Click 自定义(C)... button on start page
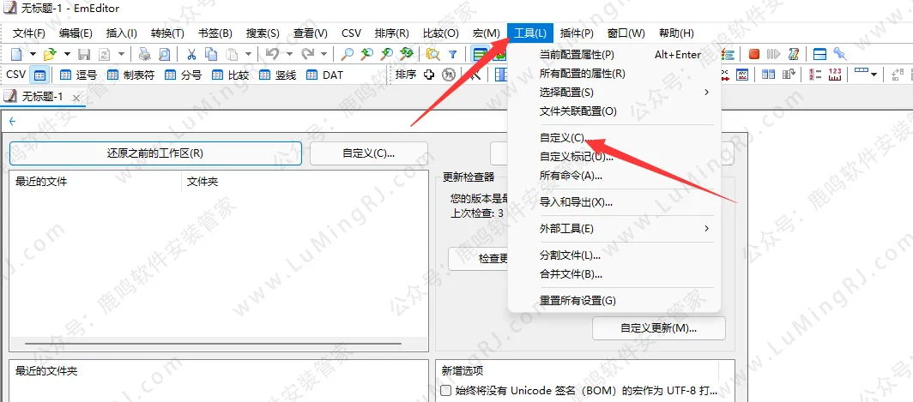Image resolution: width=913 pixels, height=402 pixels. [x=369, y=153]
